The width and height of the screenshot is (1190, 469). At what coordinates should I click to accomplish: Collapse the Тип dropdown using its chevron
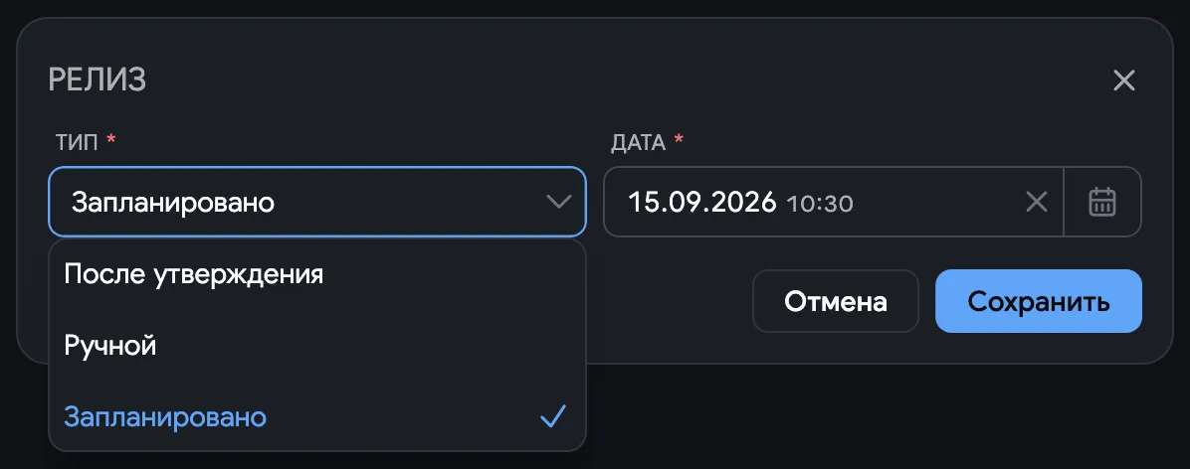click(x=558, y=202)
